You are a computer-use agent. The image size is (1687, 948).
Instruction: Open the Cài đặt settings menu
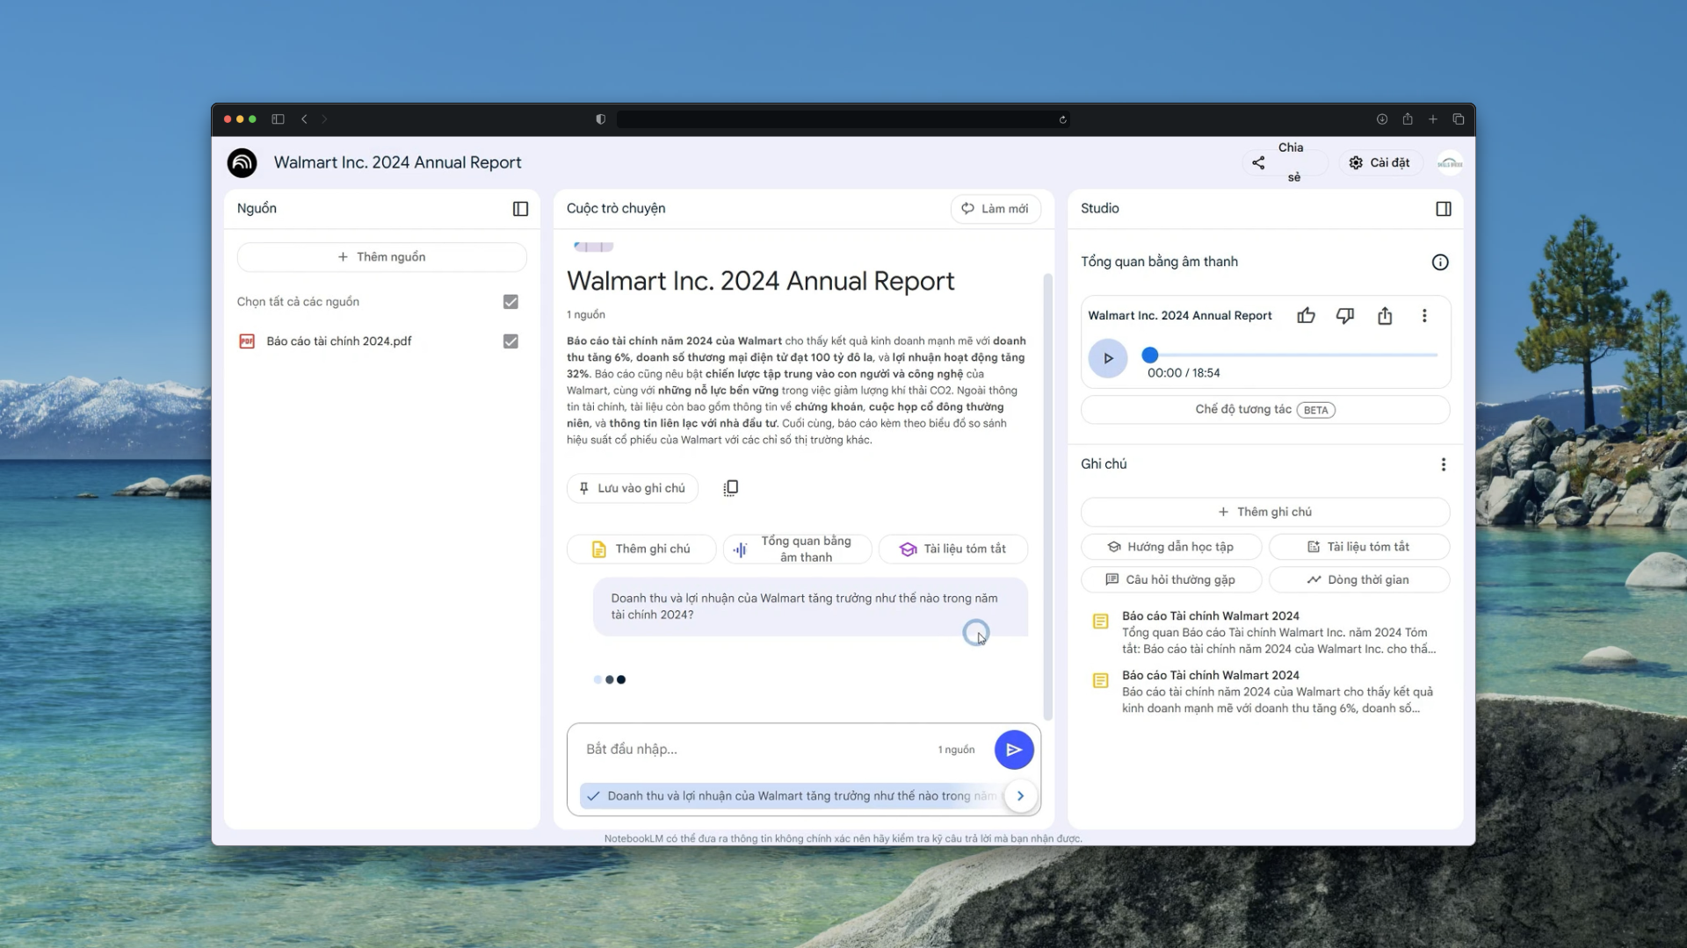[1379, 163]
